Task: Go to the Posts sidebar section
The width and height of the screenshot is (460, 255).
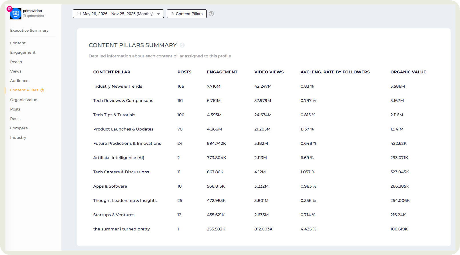Action: point(15,109)
